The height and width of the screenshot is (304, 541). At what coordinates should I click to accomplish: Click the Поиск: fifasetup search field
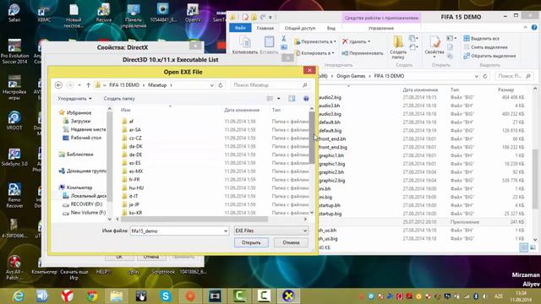[270, 85]
